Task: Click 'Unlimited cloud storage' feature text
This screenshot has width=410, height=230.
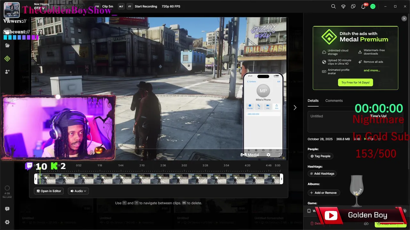Action: [338, 52]
